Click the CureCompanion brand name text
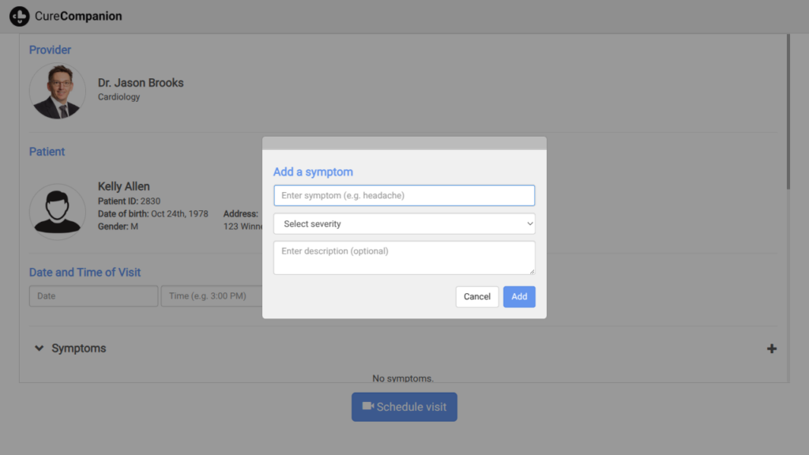Viewport: 809px width, 455px height. click(x=78, y=17)
